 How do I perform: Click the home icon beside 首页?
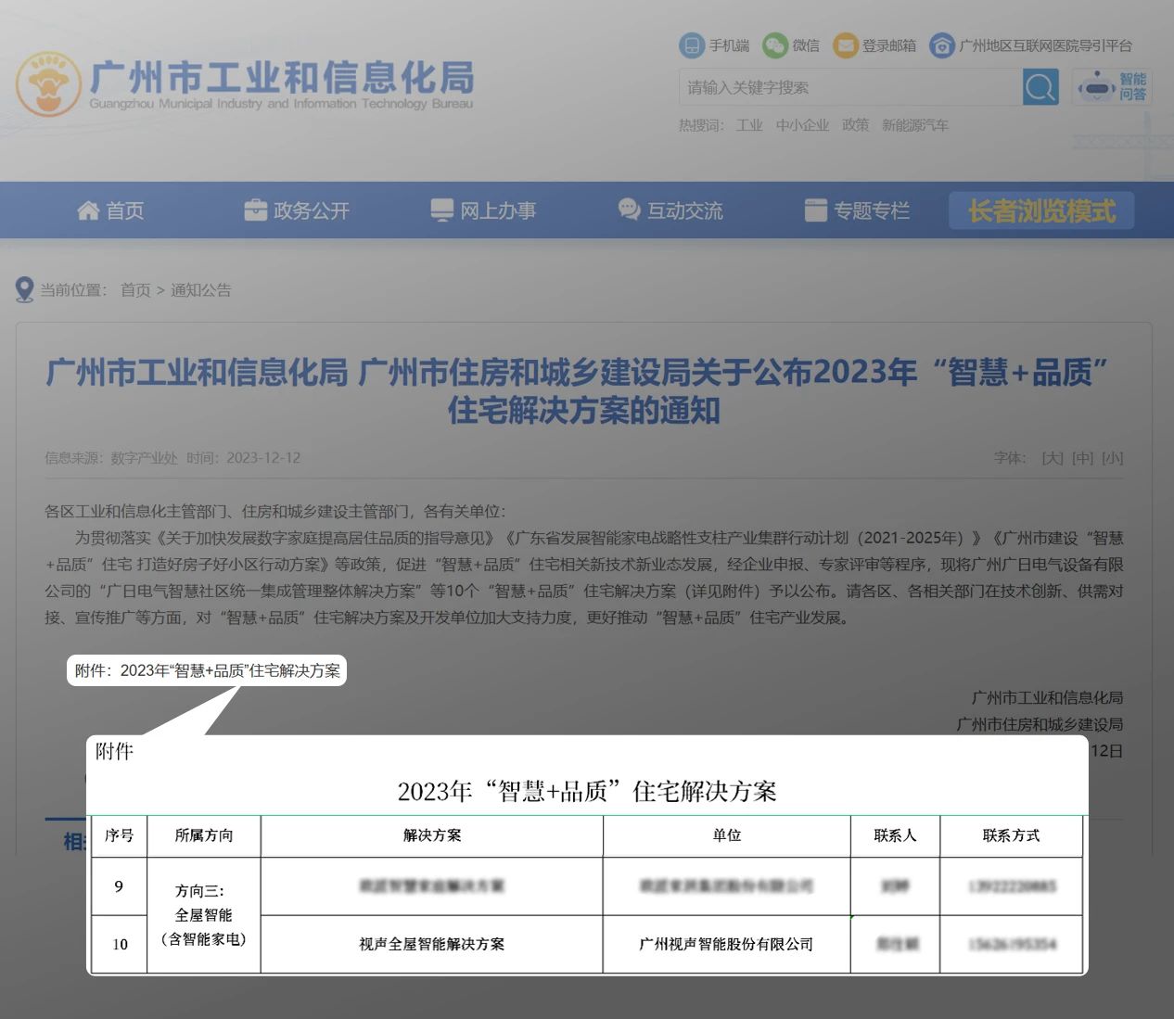[86, 210]
